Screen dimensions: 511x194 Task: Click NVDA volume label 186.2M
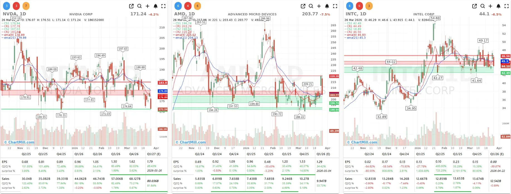coord(163,129)
